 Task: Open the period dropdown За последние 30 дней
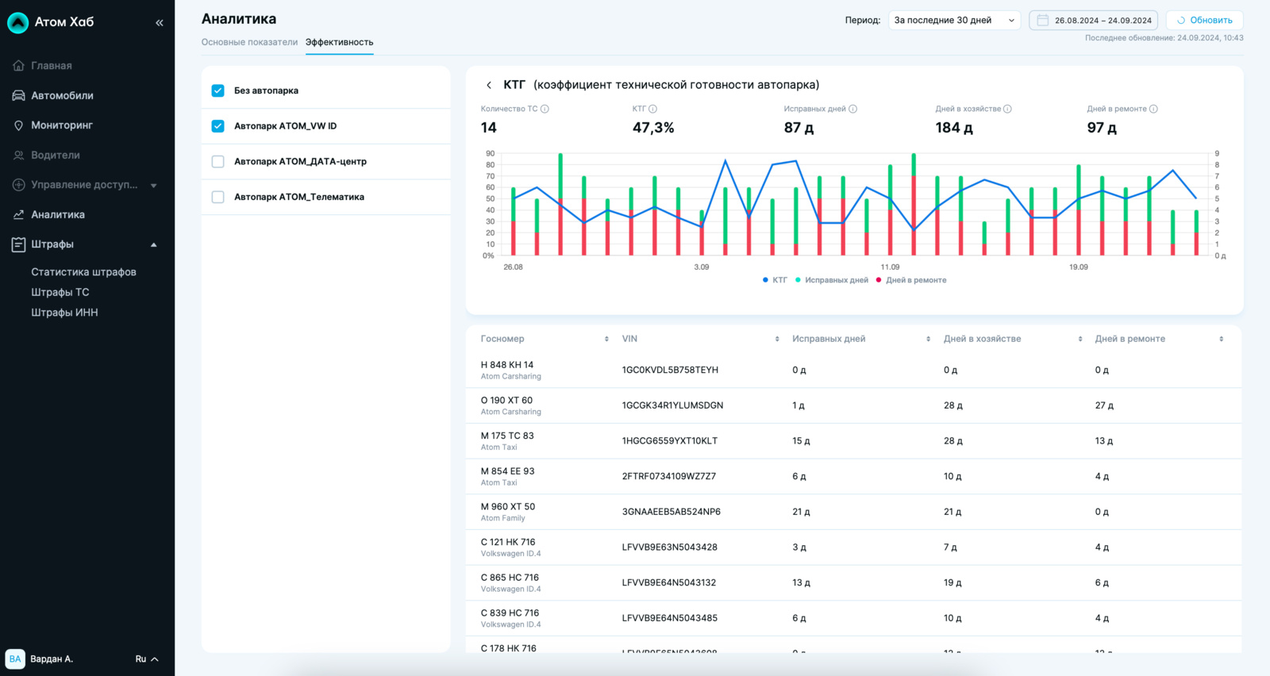[x=953, y=21]
